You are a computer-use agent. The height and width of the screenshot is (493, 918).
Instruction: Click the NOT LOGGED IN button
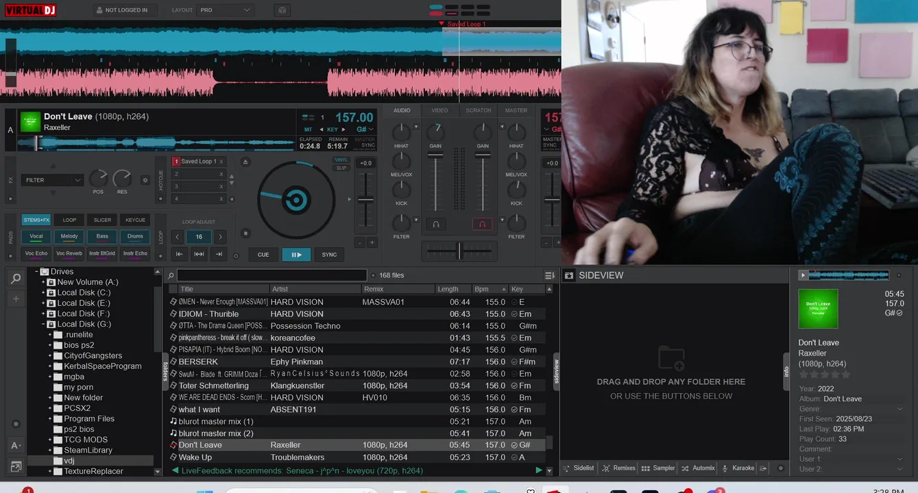click(125, 10)
